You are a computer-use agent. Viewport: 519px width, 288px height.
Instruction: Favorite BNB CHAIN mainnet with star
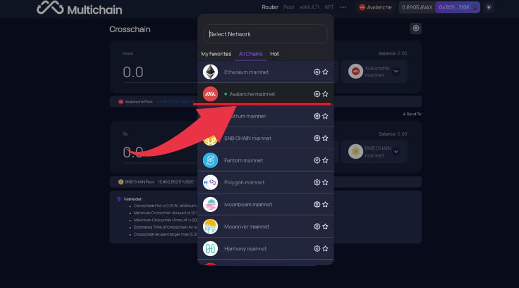pyautogui.click(x=325, y=138)
